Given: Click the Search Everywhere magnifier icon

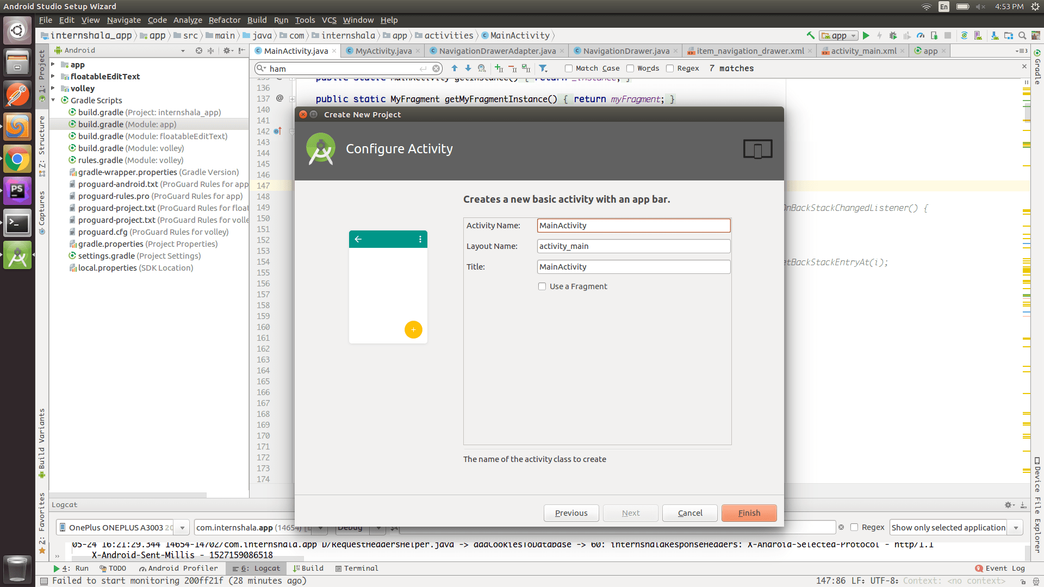Looking at the screenshot, I should [1022, 35].
